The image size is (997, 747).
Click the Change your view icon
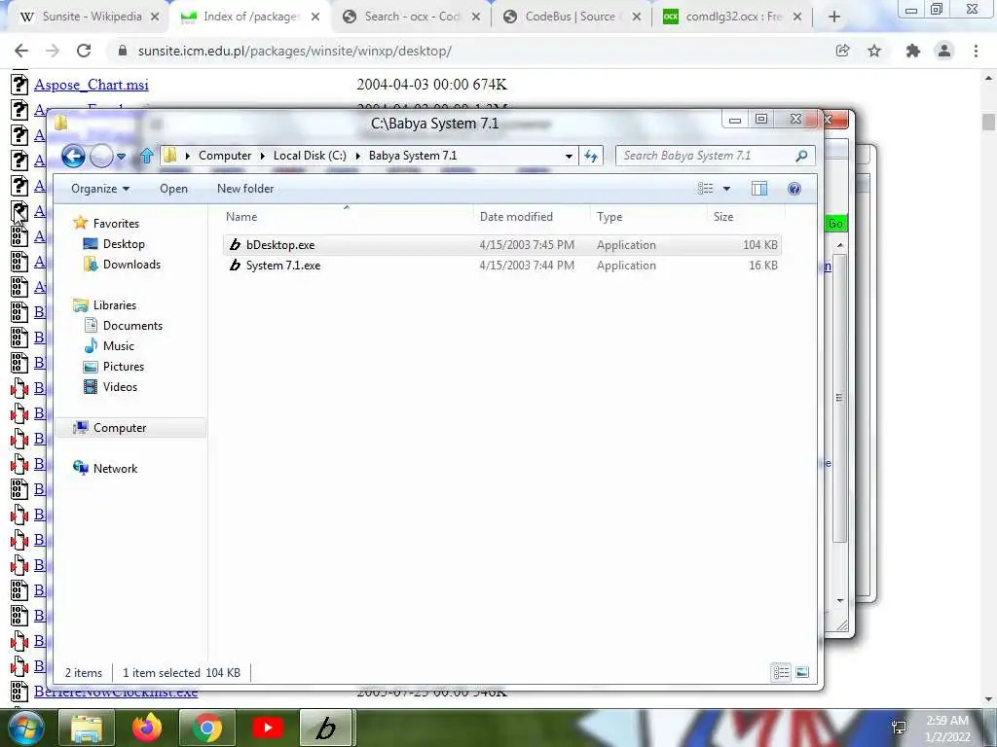point(705,189)
